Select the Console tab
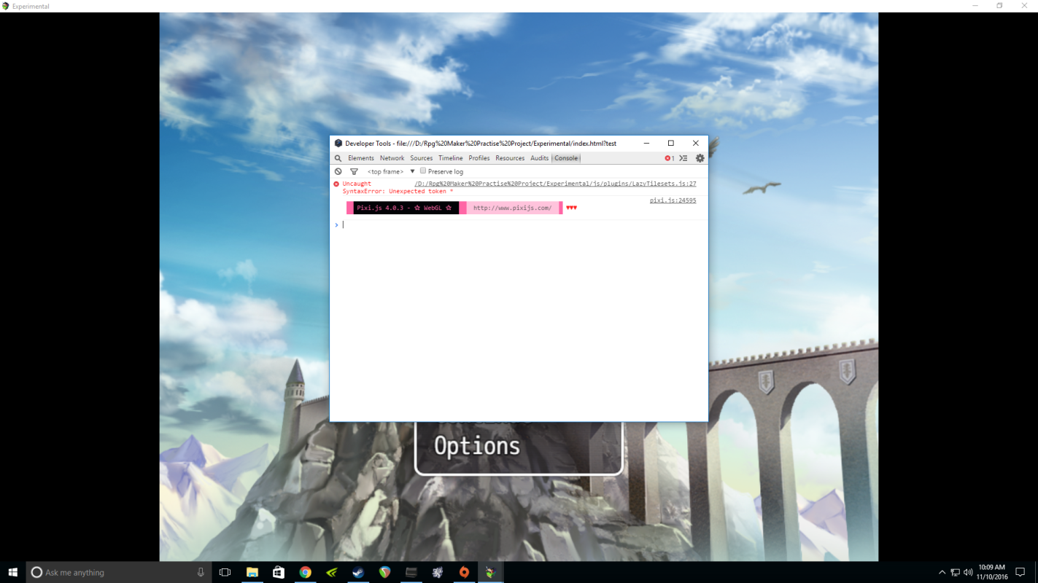The height and width of the screenshot is (583, 1038). 566,158
